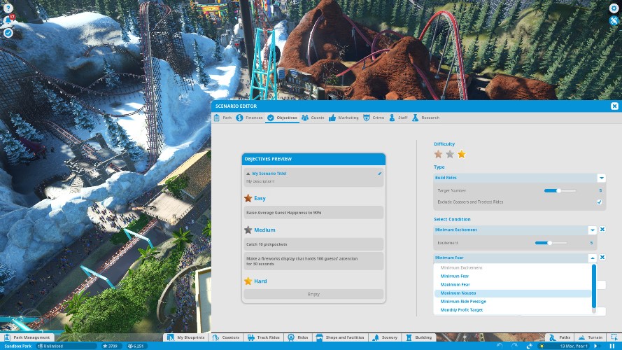Edit scenario title with pencil icon
The image size is (622, 350).
pos(380,174)
